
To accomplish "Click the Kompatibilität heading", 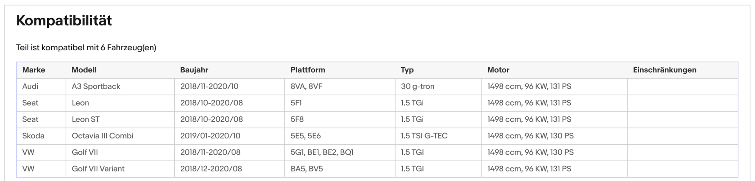I will [x=64, y=20].
